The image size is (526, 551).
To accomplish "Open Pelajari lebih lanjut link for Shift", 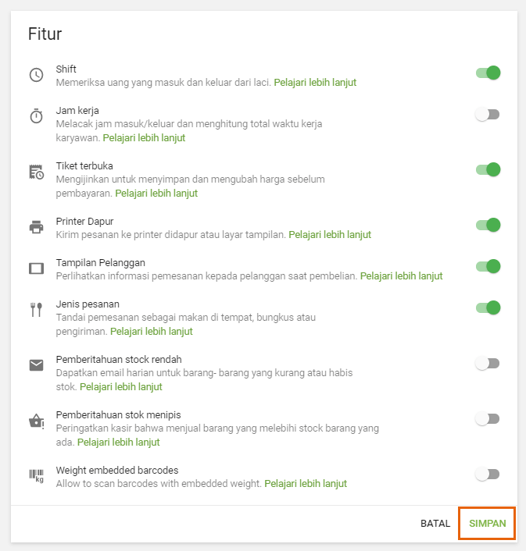I will click(315, 82).
